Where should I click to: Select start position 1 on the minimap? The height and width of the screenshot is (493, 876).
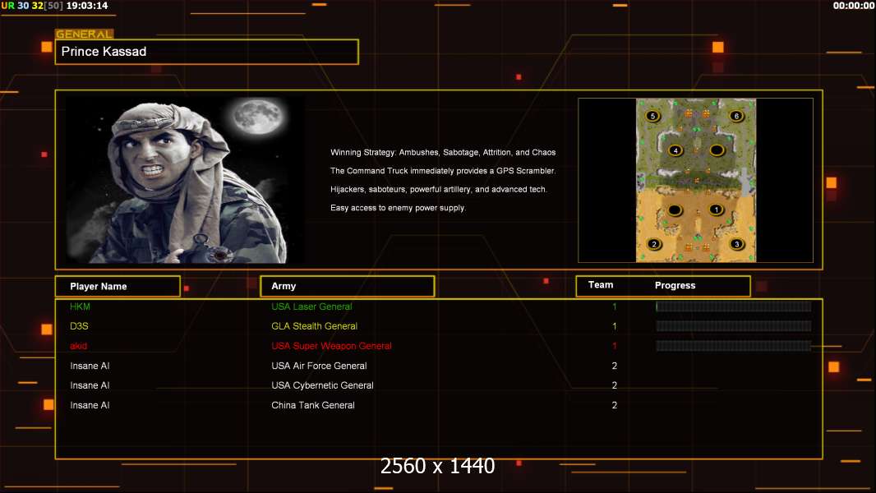pos(717,210)
